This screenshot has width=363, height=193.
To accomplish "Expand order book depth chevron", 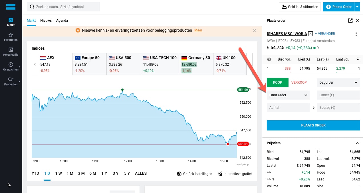I will pyautogui.click(x=358, y=59).
